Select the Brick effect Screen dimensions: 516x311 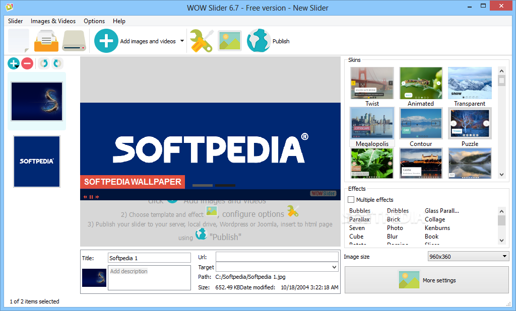pos(394,219)
